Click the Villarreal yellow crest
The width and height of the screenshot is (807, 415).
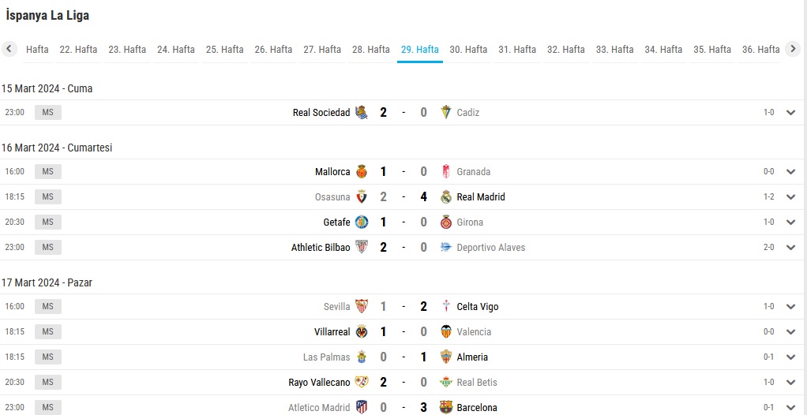tap(362, 331)
